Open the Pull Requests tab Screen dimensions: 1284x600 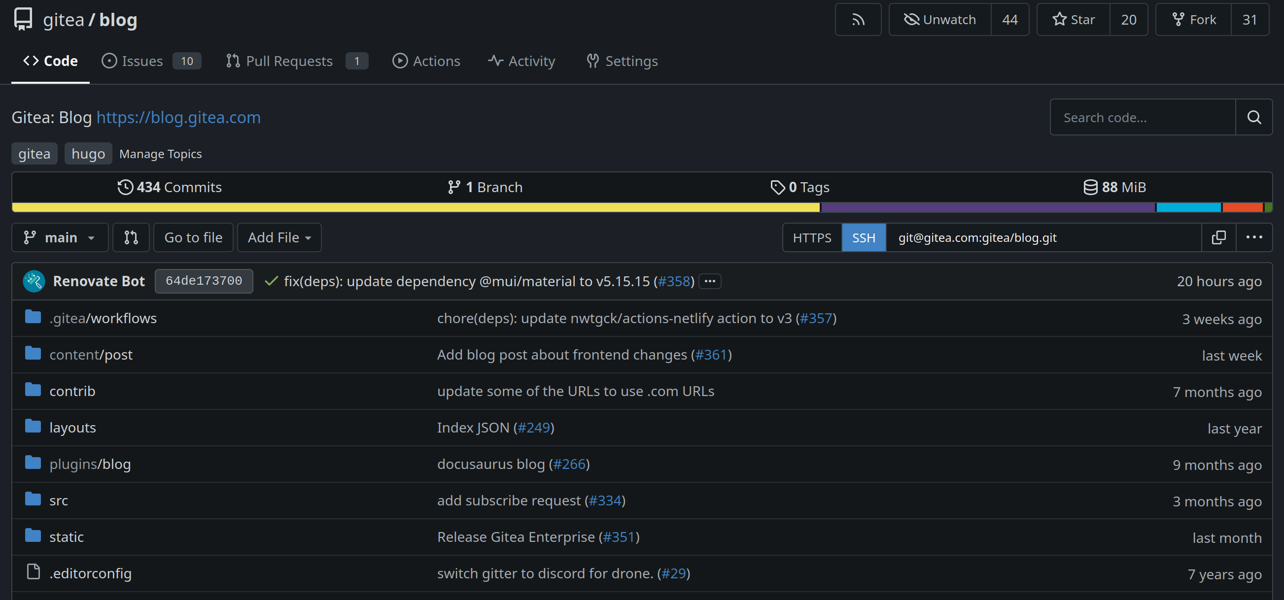tap(297, 61)
